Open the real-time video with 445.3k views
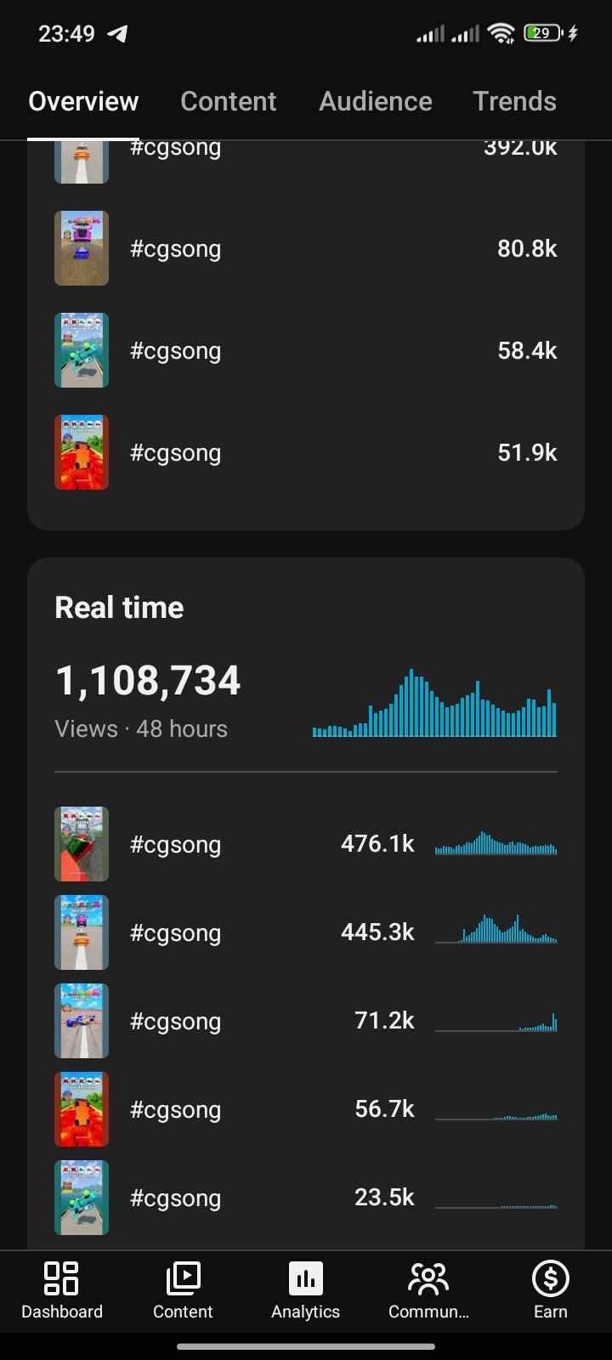 coord(306,932)
